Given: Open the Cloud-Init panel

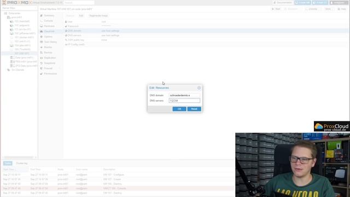Looking at the screenshot, I should point(49,31).
